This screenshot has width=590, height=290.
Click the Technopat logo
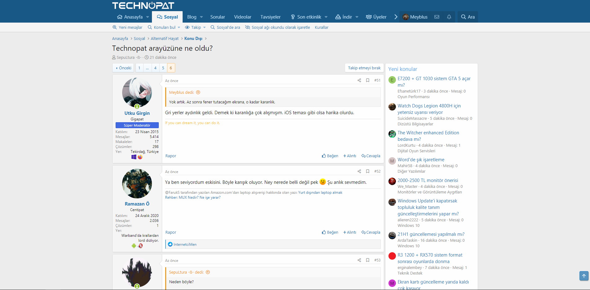(143, 6)
